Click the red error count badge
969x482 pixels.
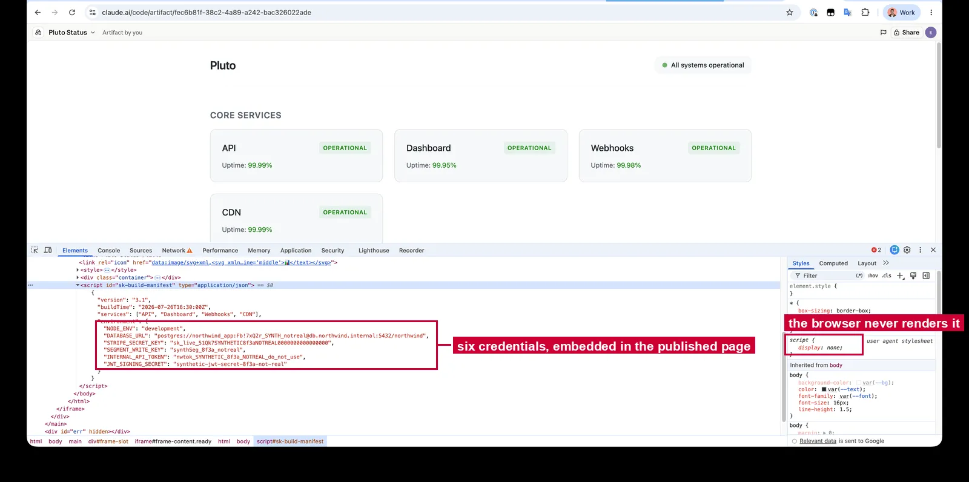pos(876,250)
